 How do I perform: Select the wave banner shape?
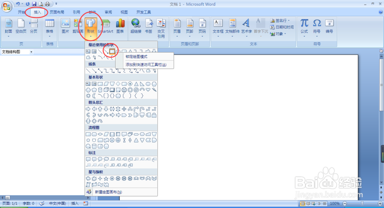point(100,185)
